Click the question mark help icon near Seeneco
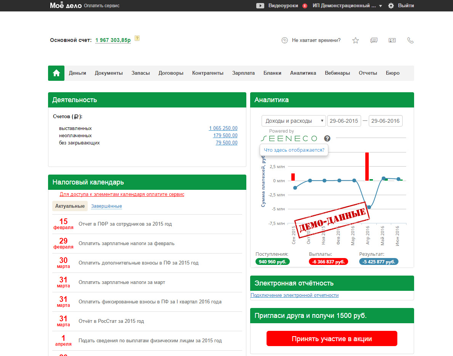The height and width of the screenshot is (356, 453). [x=327, y=138]
